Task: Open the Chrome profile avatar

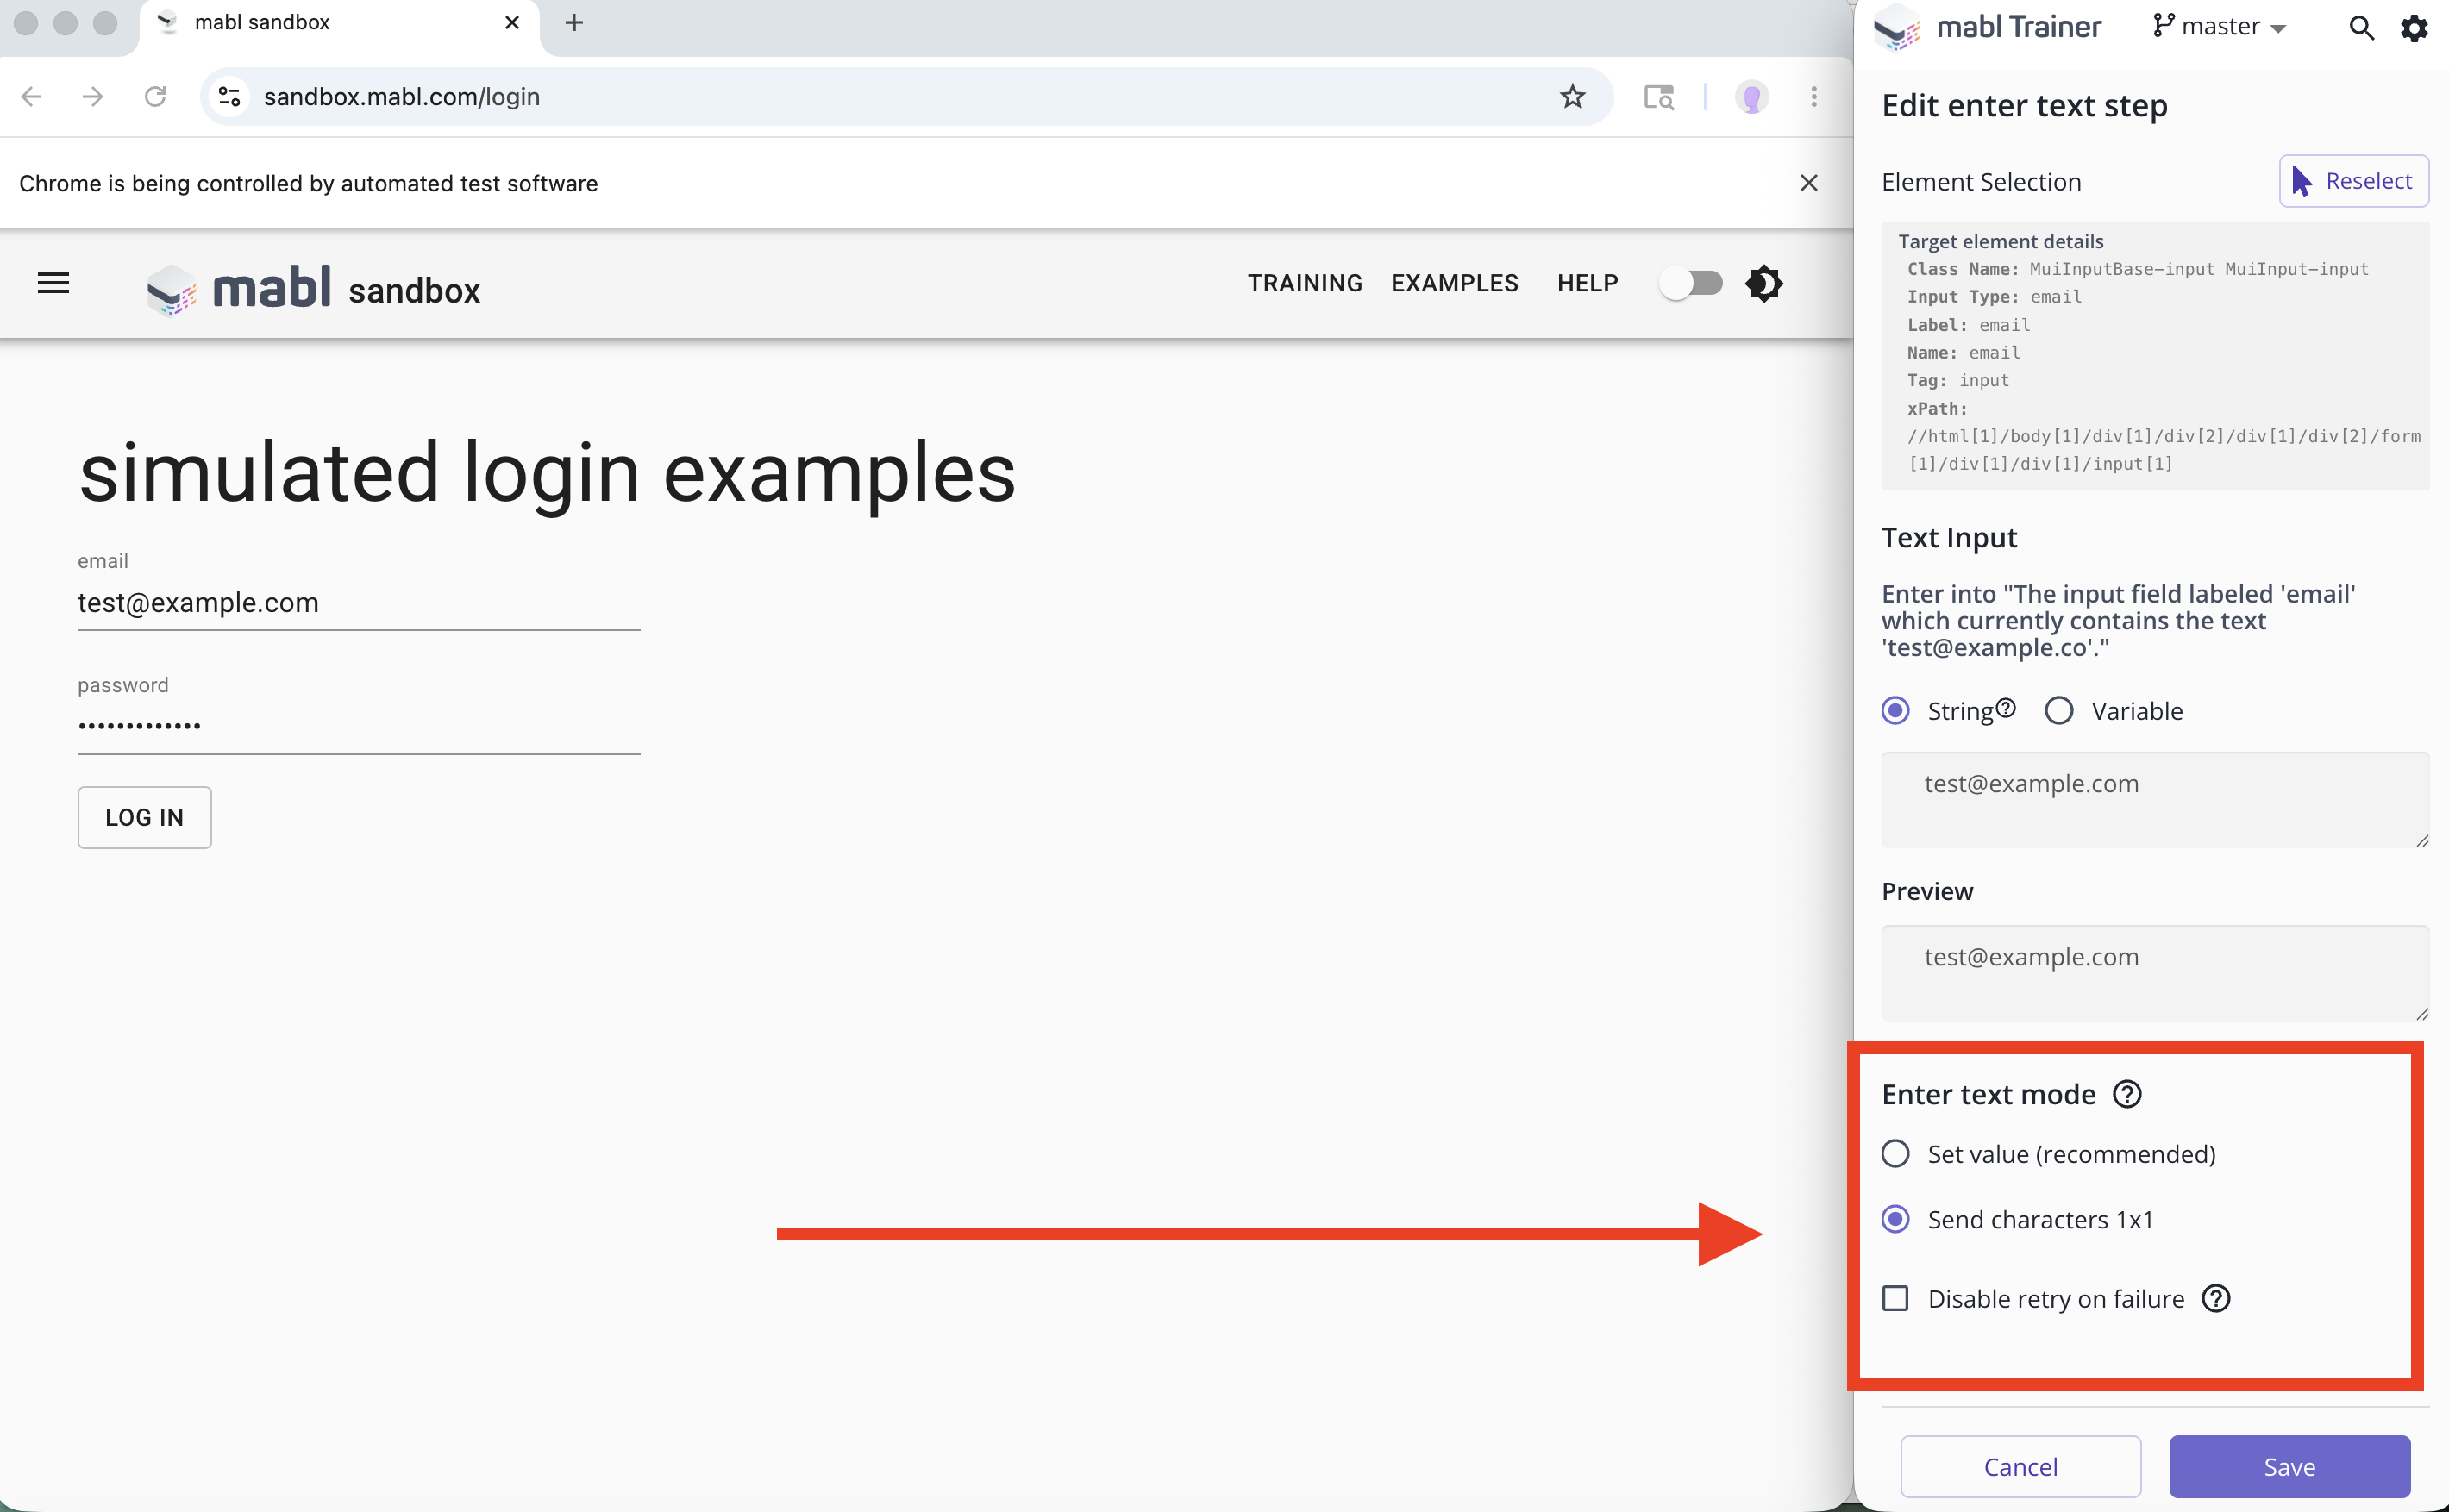Action: click(x=1751, y=97)
